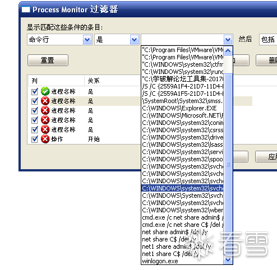
Task: Click the dropdown list scrollbar thumb
Action: pos(228,164)
